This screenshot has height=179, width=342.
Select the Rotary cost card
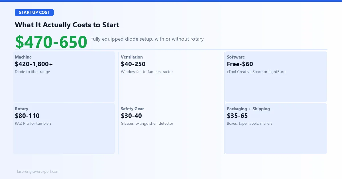[64, 128]
